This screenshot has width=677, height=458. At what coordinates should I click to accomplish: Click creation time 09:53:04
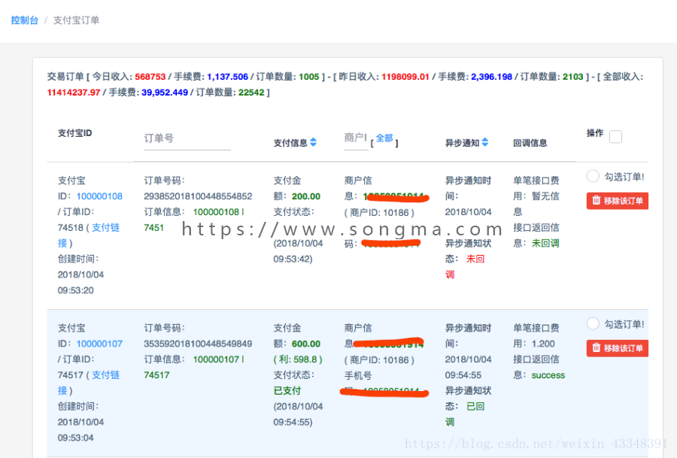(75, 438)
